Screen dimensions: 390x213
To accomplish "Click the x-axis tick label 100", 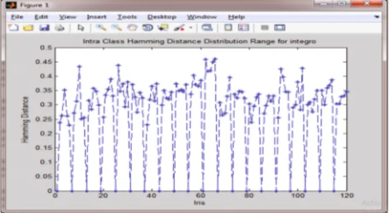I will tap(298, 195).
